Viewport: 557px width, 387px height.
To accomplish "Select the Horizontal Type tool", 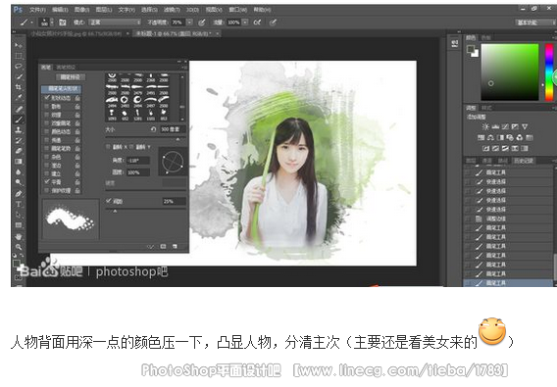I will tap(18, 204).
